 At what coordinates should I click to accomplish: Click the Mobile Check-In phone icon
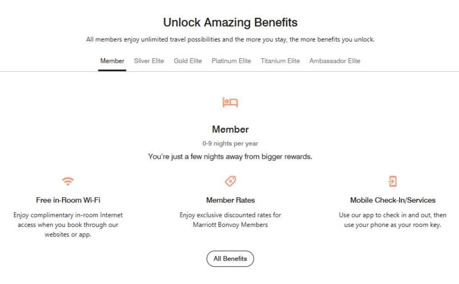pos(392,181)
